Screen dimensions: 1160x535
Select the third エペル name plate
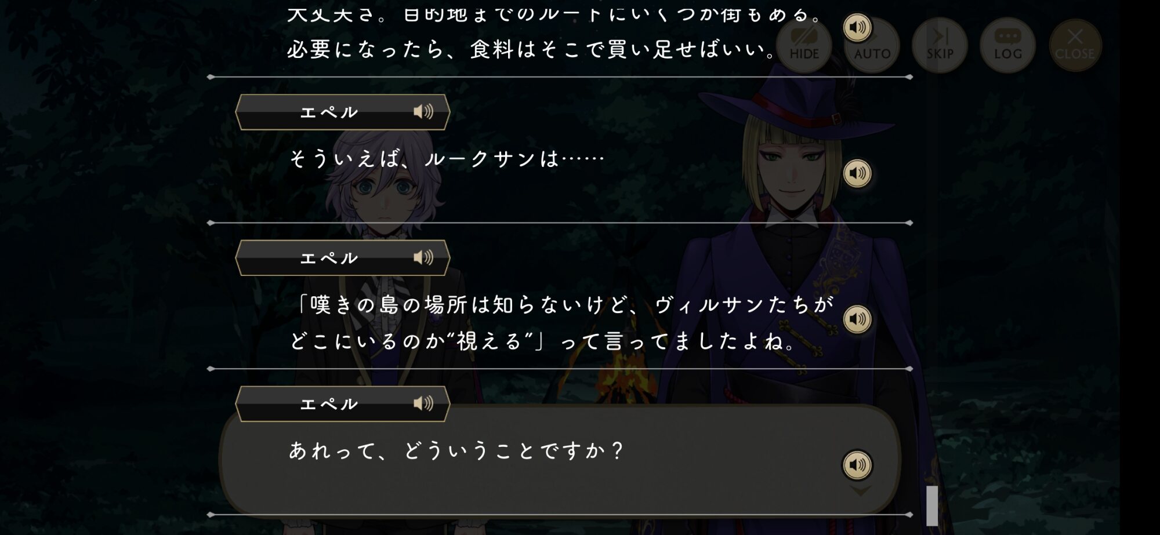click(343, 404)
